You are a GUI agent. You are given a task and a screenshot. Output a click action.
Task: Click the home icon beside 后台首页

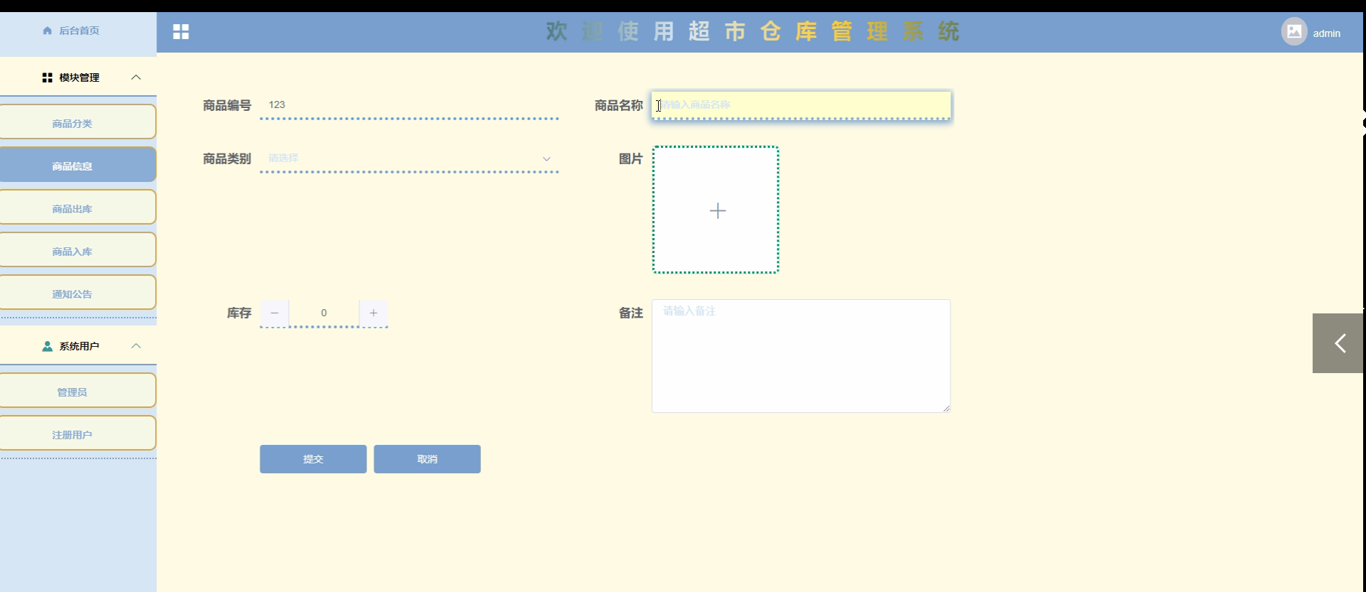48,31
